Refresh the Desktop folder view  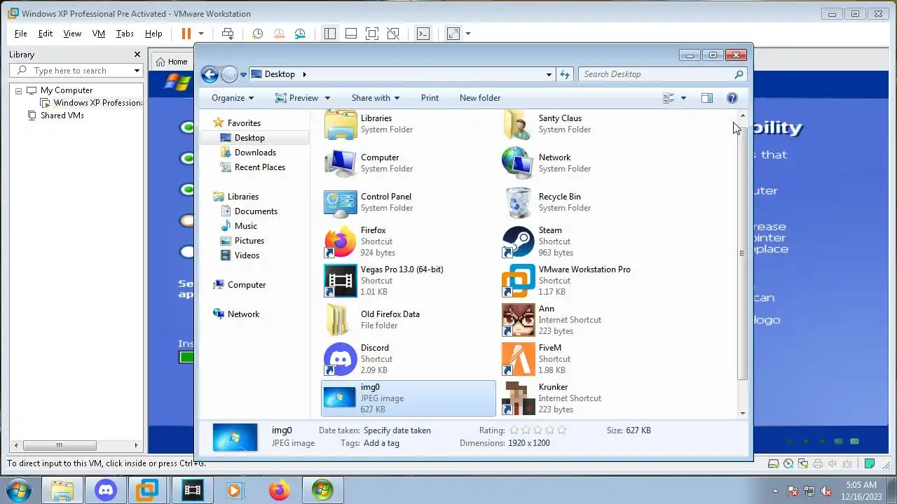point(565,74)
